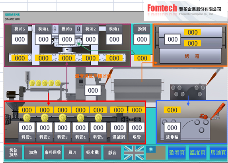Image resolution: width=228 pixels, height=163 pixels.
Task: Switch to the 馬達頁 motor page
Action: [218, 153]
